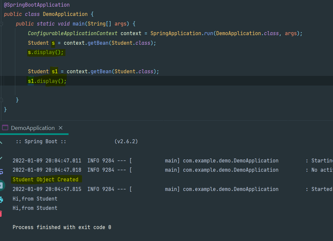The width and height of the screenshot is (333, 241).
Task: Click "Process finished with exit code 0"
Action: click(x=62, y=227)
